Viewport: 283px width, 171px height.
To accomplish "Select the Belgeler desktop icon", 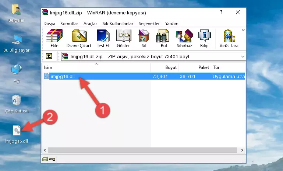I will pos(16,14).
